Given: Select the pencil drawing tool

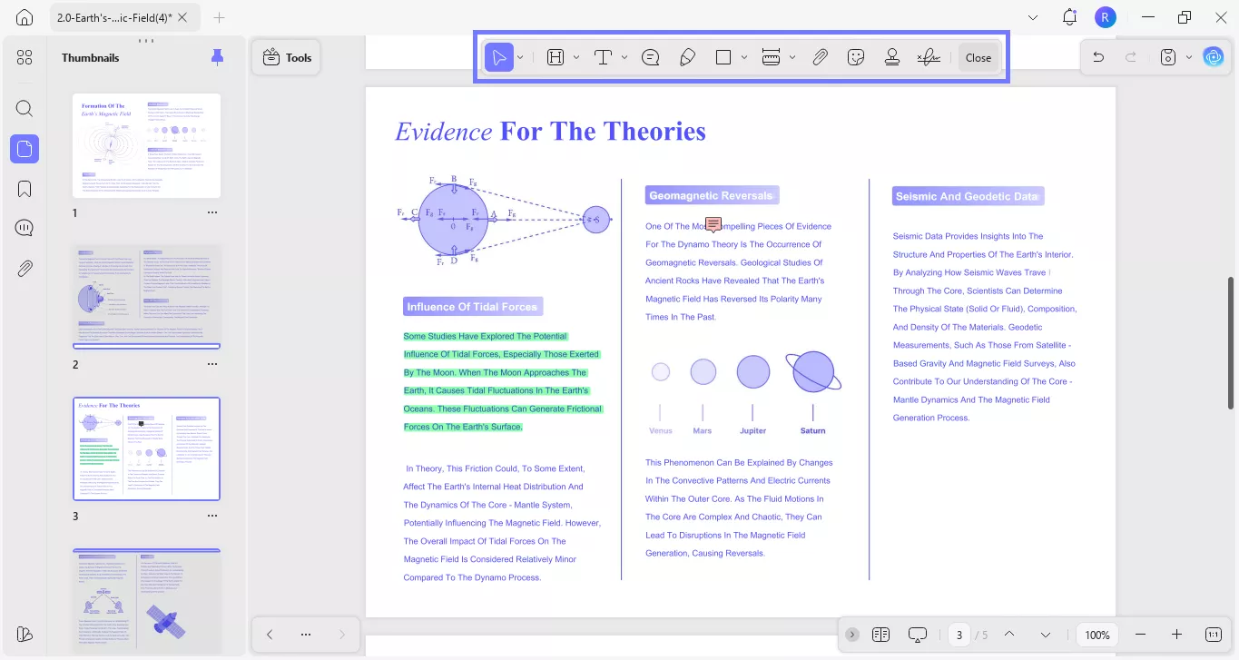Looking at the screenshot, I should pos(687,57).
